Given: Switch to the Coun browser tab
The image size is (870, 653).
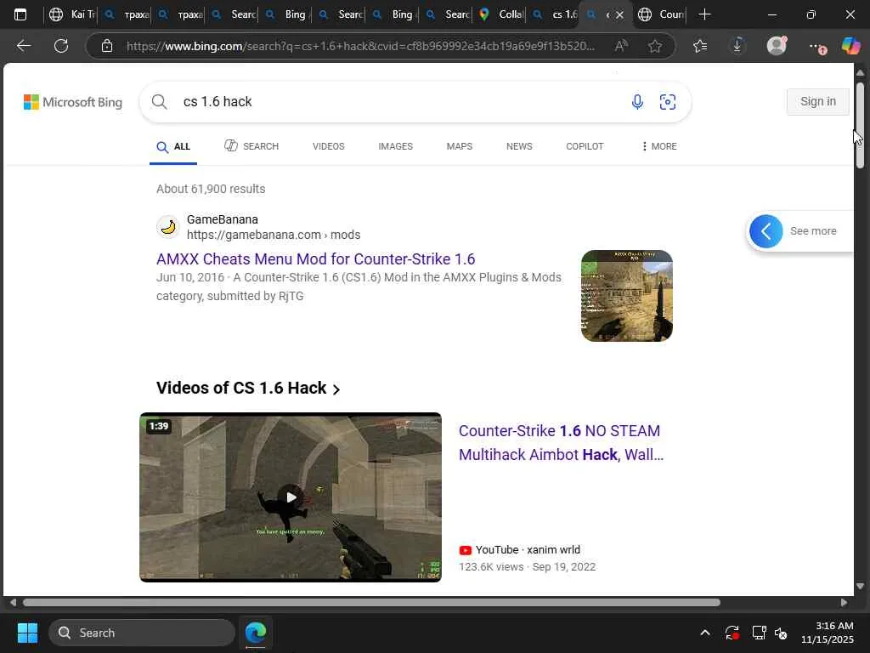Looking at the screenshot, I should pyautogui.click(x=660, y=14).
